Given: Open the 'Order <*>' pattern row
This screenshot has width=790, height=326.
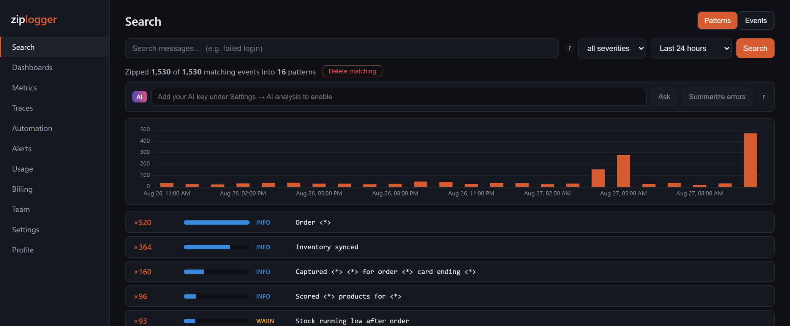Looking at the screenshot, I should coord(450,222).
